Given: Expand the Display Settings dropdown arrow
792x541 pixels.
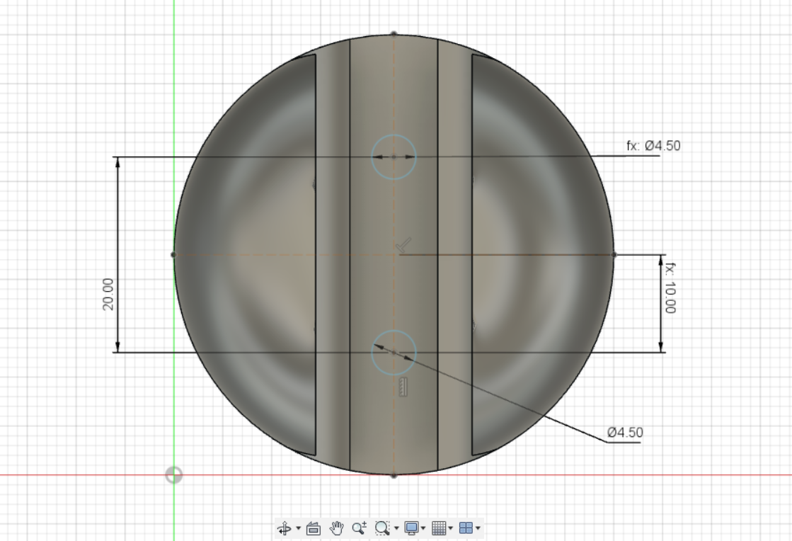Looking at the screenshot, I should [423, 528].
